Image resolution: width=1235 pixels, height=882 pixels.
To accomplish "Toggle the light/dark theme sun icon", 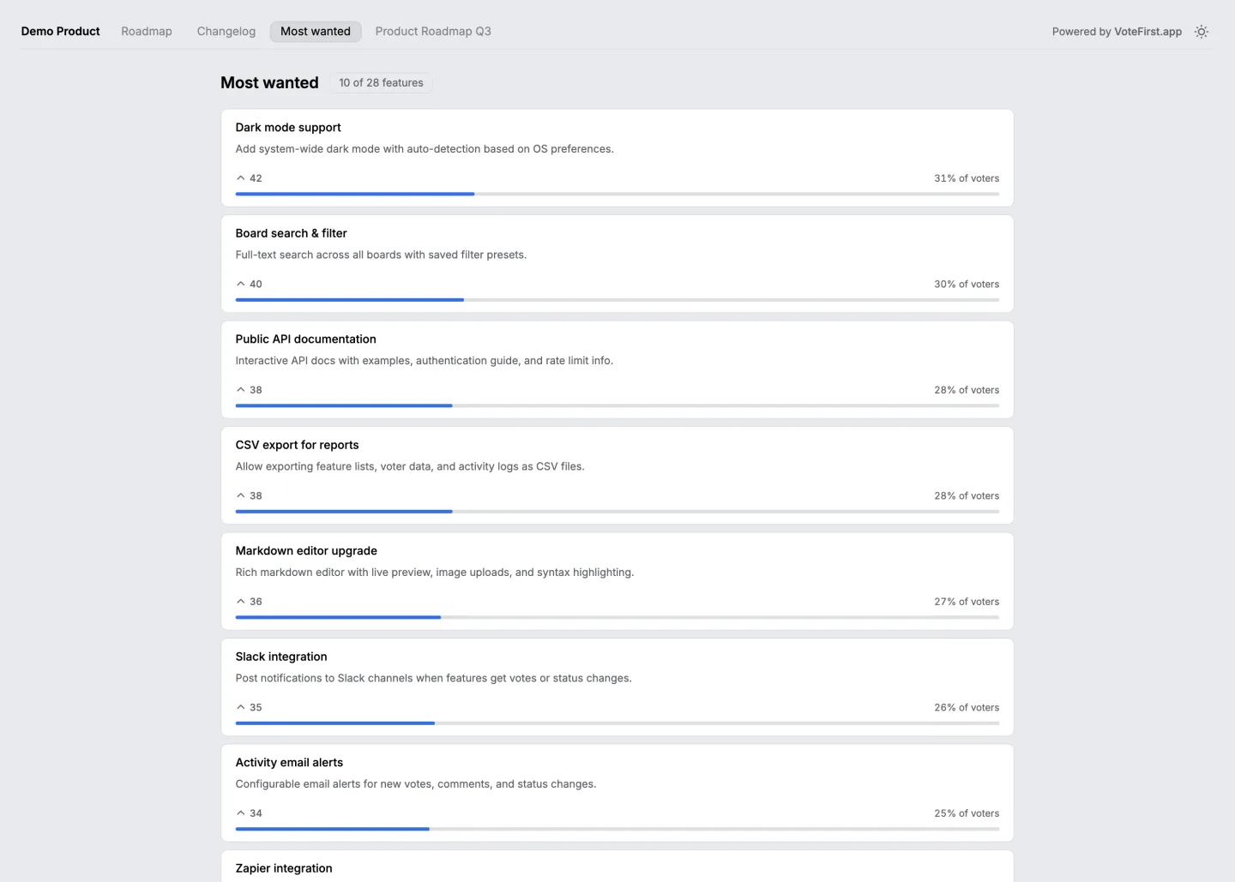I will 1202,32.
